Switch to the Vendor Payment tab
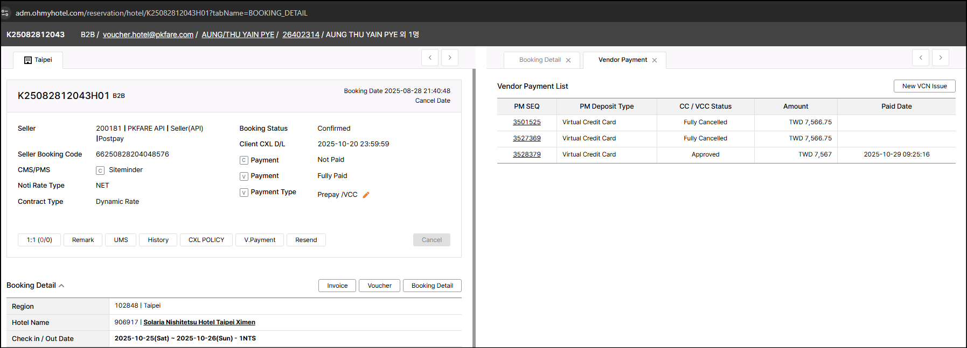 tap(622, 60)
